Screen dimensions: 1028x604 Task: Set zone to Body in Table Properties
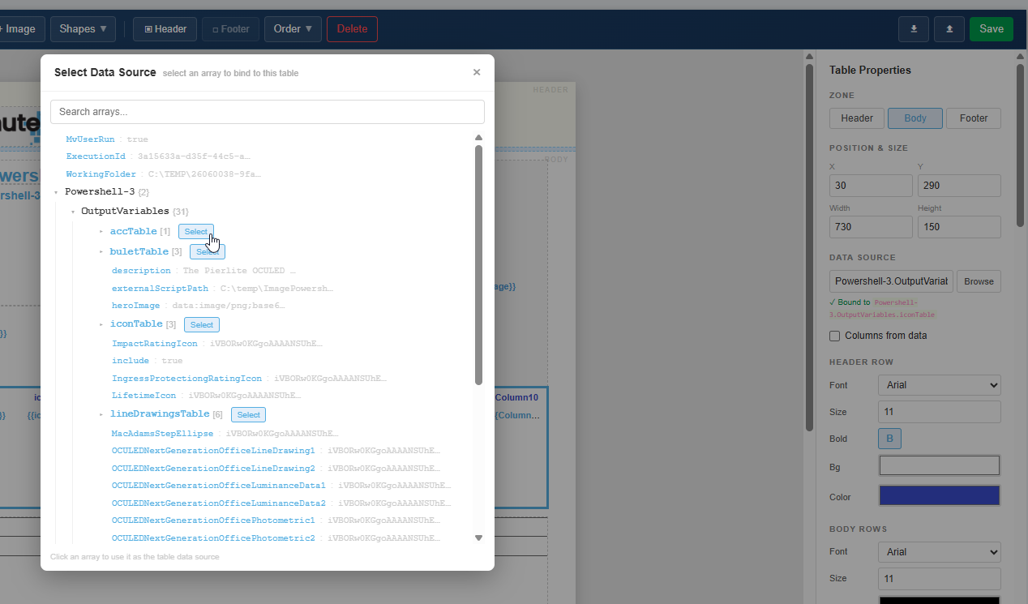915,118
